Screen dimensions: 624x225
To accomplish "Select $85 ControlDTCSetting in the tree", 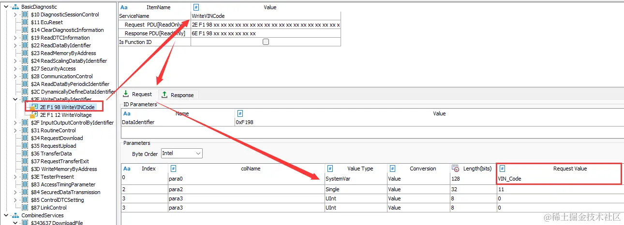I will [57, 200].
